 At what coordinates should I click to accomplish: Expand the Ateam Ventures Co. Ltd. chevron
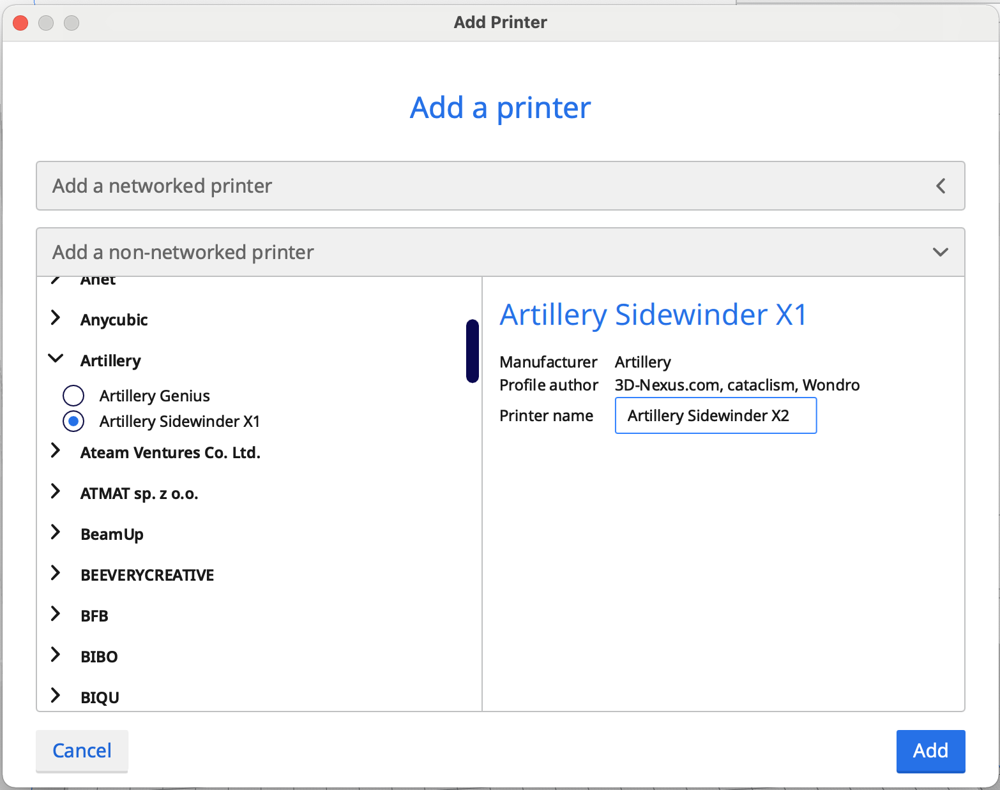point(56,451)
